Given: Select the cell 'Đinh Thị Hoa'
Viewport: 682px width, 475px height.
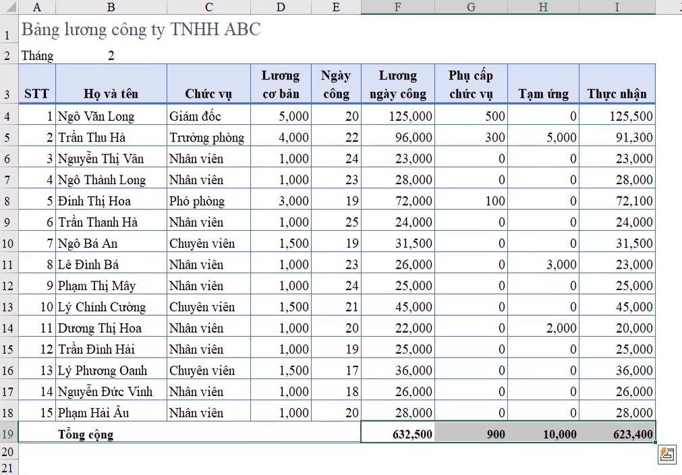Looking at the screenshot, I should click(x=111, y=200).
